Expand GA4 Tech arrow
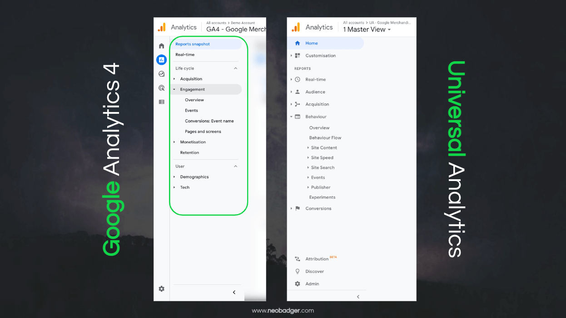 click(174, 187)
